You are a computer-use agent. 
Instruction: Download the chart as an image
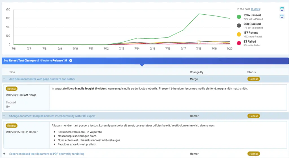[x=282, y=9]
